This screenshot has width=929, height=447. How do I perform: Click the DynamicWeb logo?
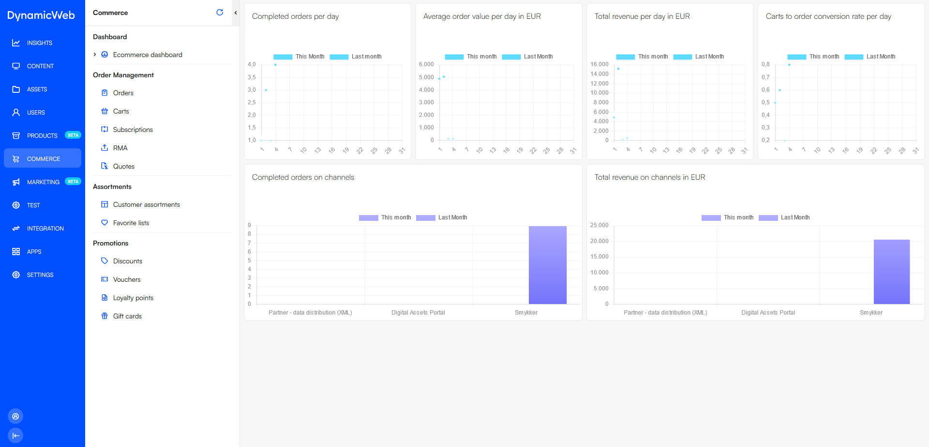[41, 15]
